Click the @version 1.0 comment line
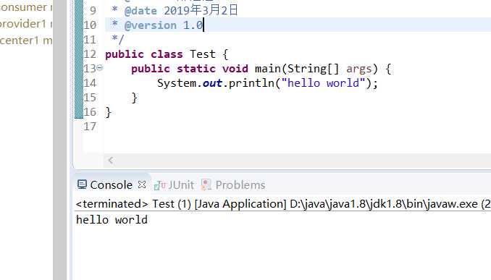Image resolution: width=491 pixels, height=280 pixels. click(x=158, y=25)
